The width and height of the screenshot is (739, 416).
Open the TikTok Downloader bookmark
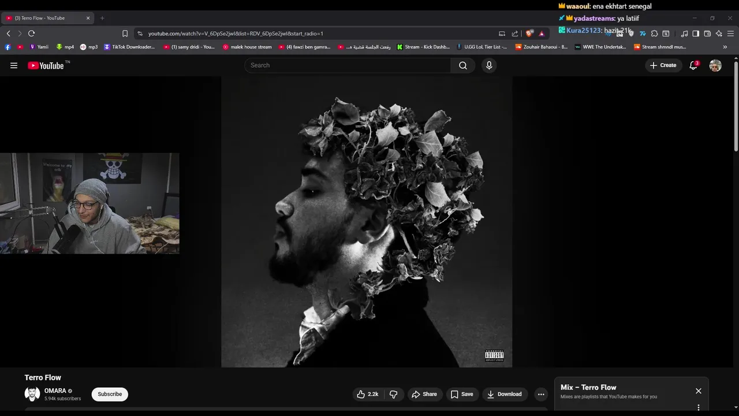[x=129, y=47]
